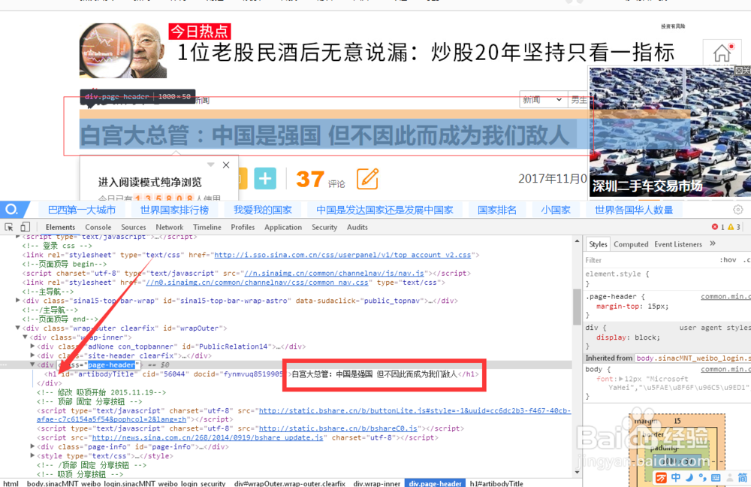
Task: Click the 小国家 suggestion link
Action: click(x=556, y=210)
